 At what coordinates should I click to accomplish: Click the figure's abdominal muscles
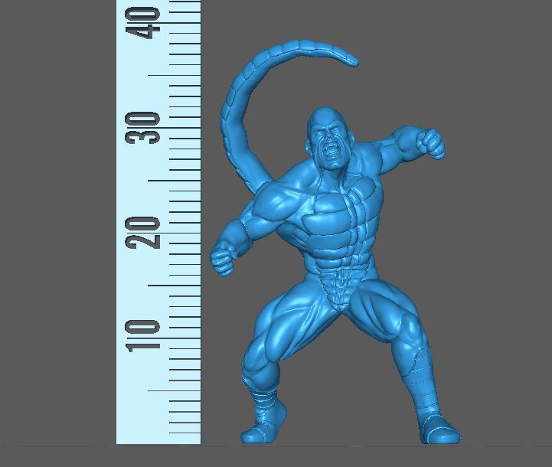tap(337, 268)
